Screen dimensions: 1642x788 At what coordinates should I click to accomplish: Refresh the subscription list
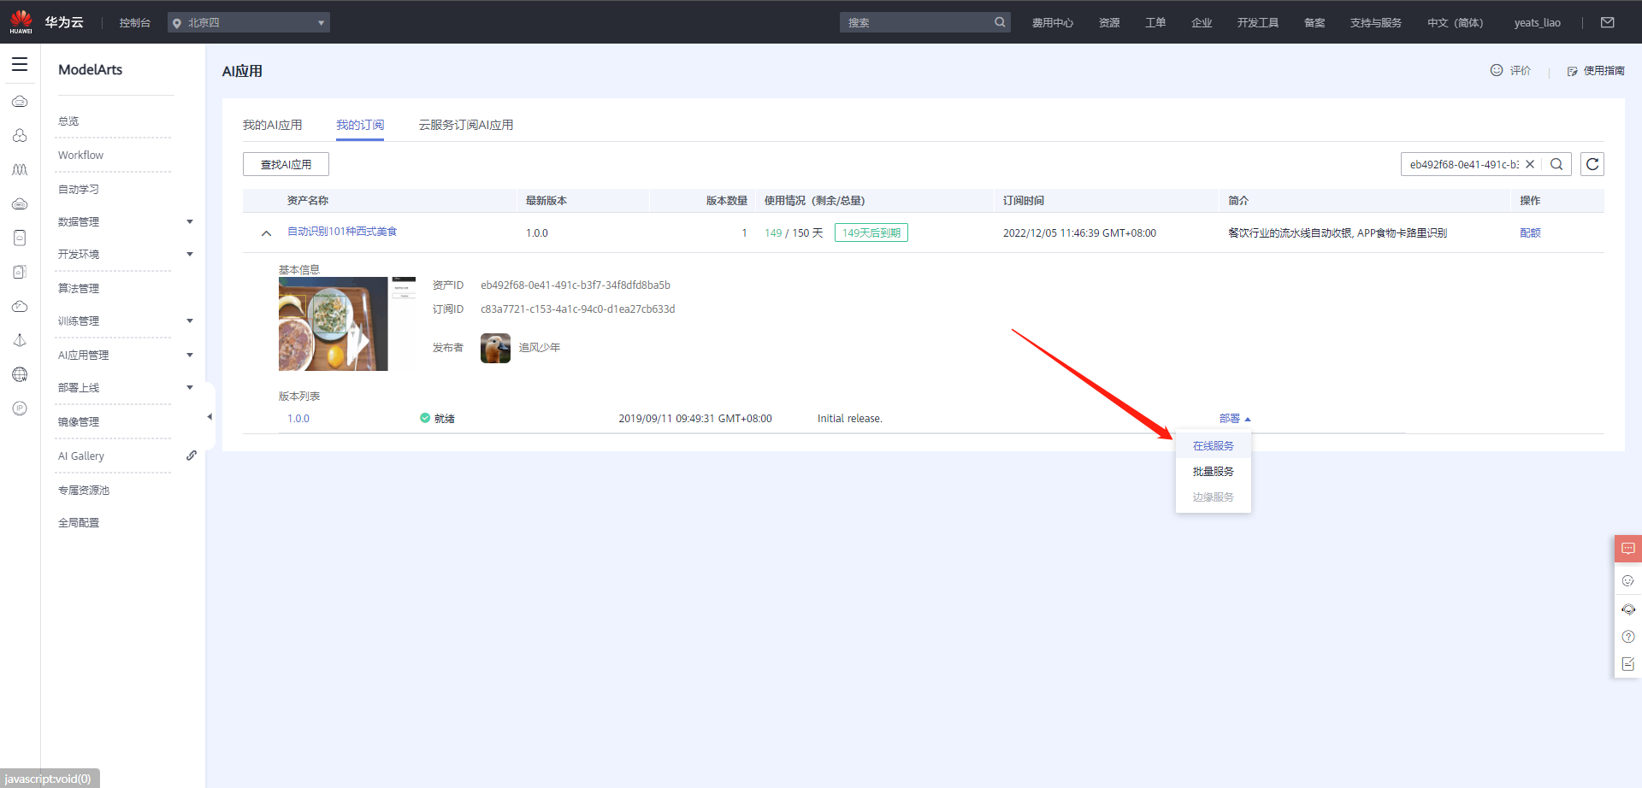point(1592,164)
